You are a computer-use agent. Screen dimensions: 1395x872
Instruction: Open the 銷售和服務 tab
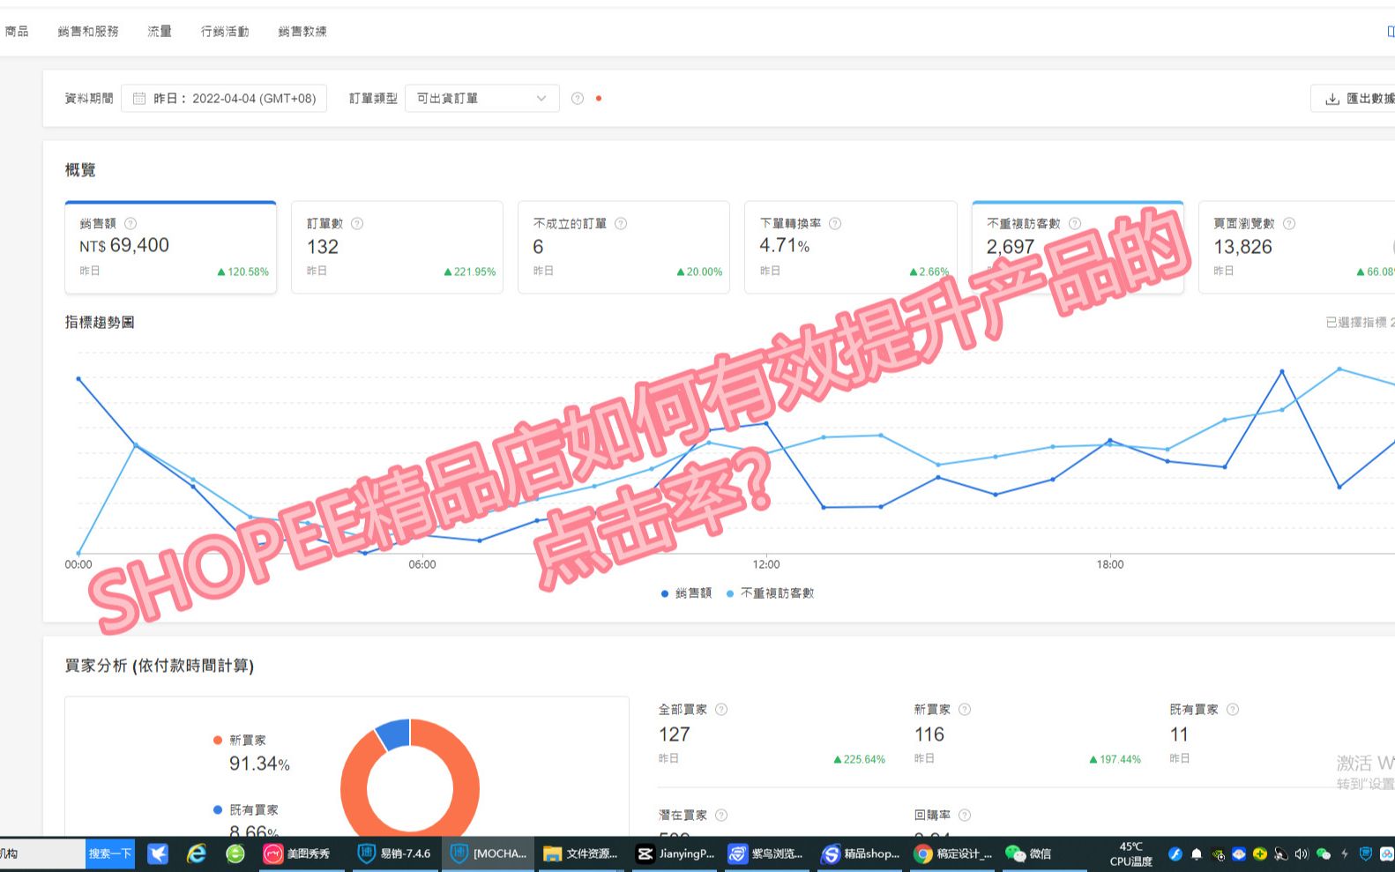(88, 32)
